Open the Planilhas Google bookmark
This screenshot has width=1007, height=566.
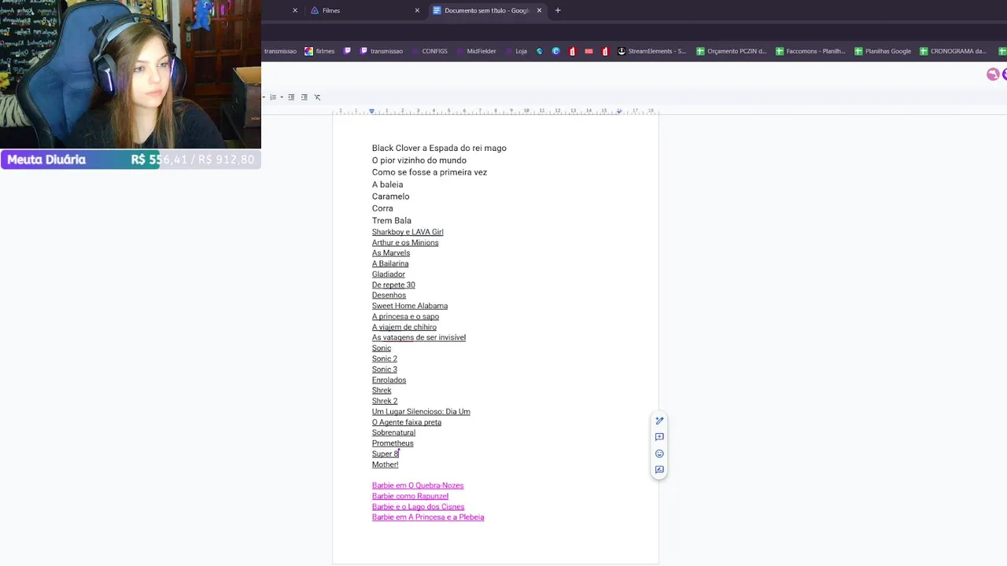tap(882, 51)
